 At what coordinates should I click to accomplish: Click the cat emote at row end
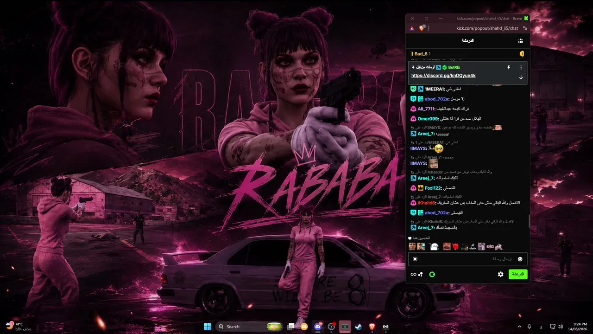[498, 247]
